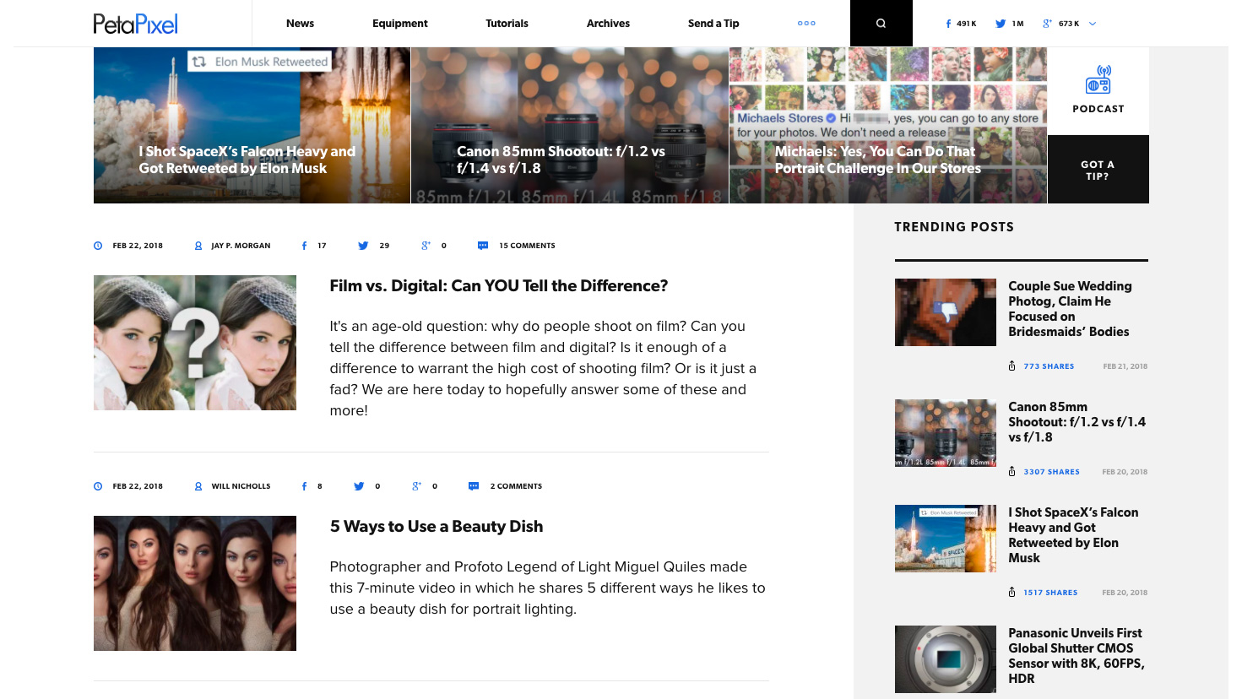Image resolution: width=1242 pixels, height=699 pixels.
Task: Click the Got a Tip button
Action: (1098, 170)
